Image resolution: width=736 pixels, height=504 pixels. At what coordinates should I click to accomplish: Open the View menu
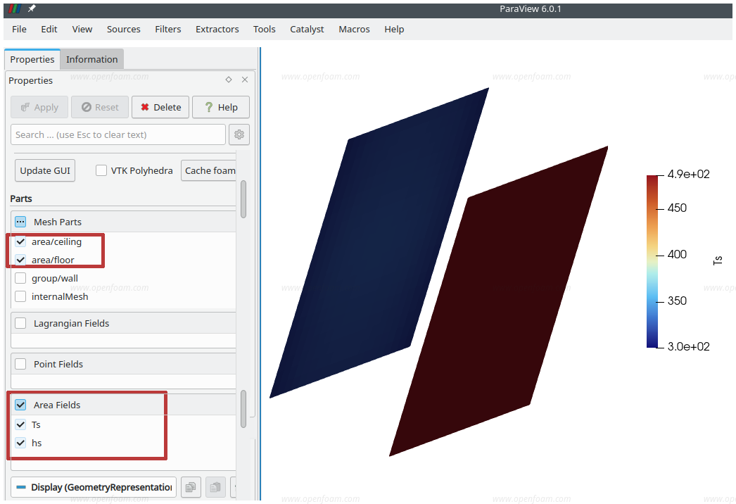tap(82, 29)
